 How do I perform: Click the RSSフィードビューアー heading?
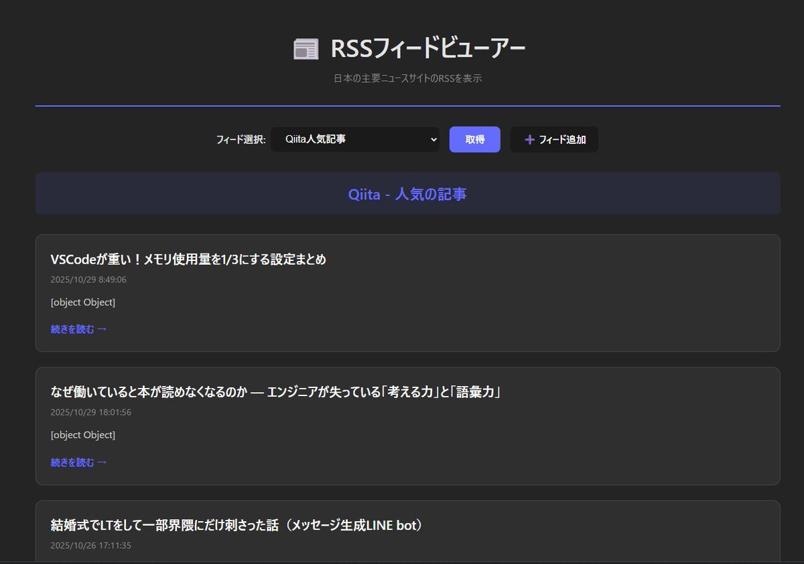427,49
